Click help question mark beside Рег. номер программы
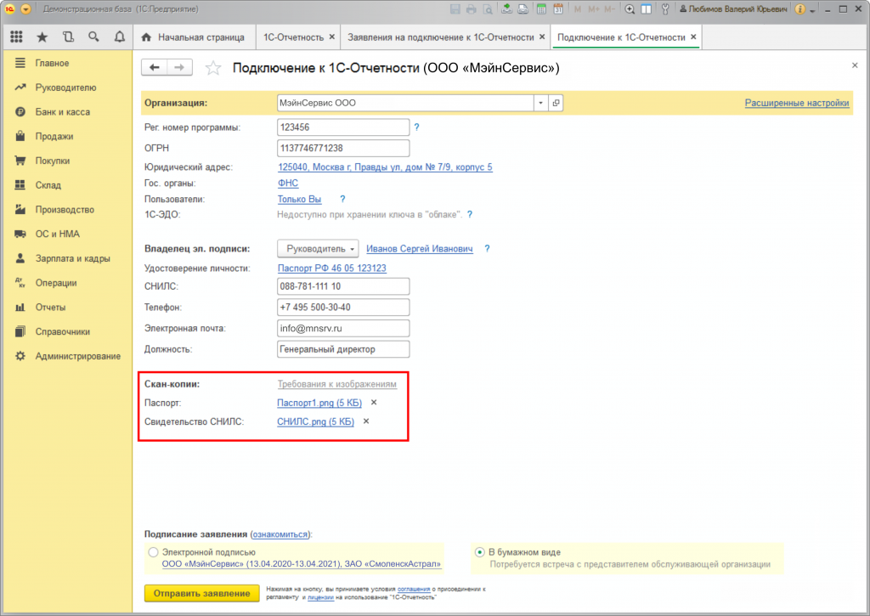This screenshot has height=616, width=870. [416, 127]
